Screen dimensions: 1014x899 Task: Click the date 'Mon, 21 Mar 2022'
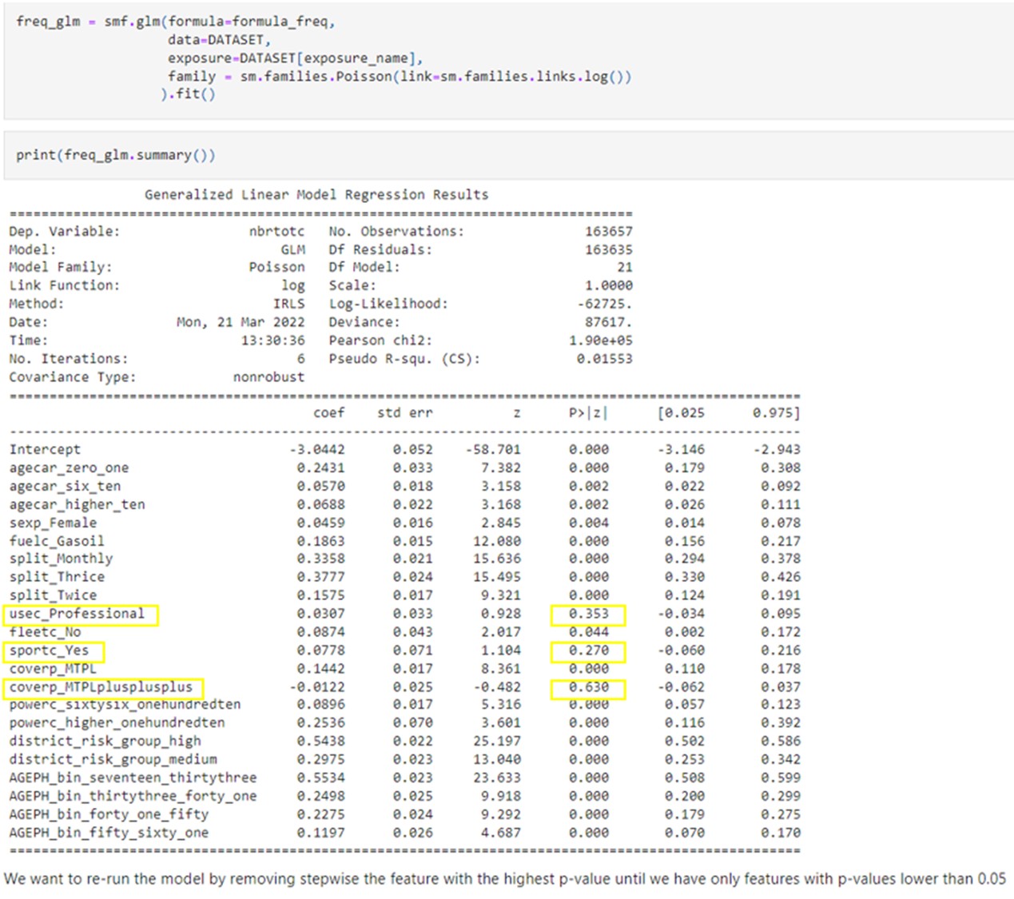[241, 323]
